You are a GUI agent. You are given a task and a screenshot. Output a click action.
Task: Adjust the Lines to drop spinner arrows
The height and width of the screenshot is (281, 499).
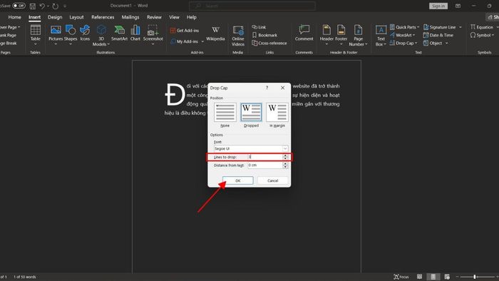tap(285, 157)
